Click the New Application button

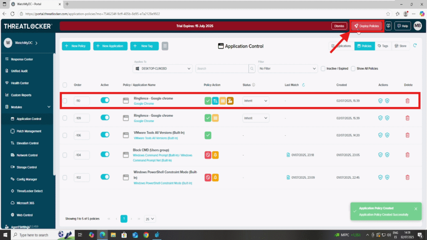pos(110,46)
